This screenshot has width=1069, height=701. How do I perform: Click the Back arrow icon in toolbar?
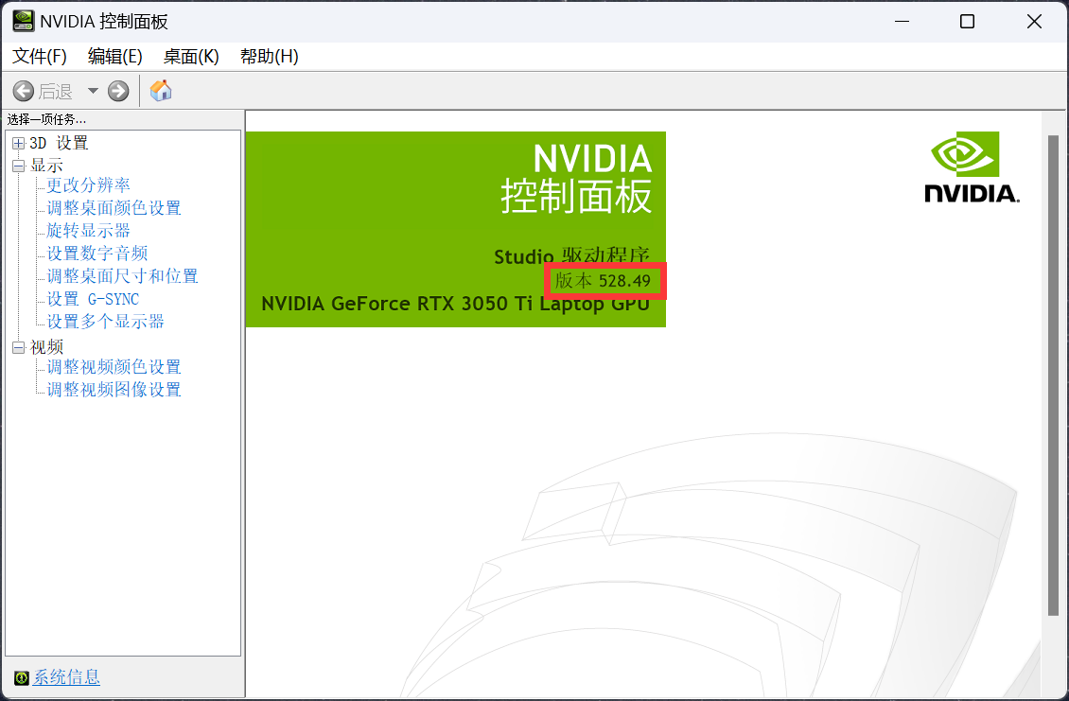pos(24,91)
